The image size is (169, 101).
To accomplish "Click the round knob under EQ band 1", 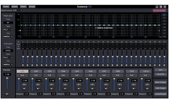I will point(23,65).
